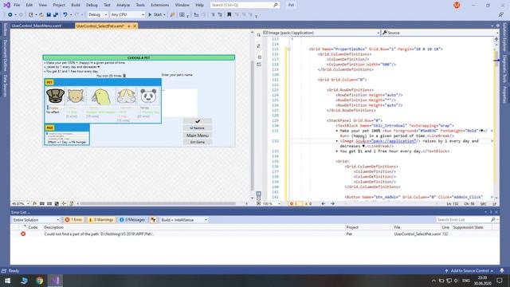510x287 pixels.
Task: Close the UserControl_SelectPet.xaml tab
Action: [135, 26]
